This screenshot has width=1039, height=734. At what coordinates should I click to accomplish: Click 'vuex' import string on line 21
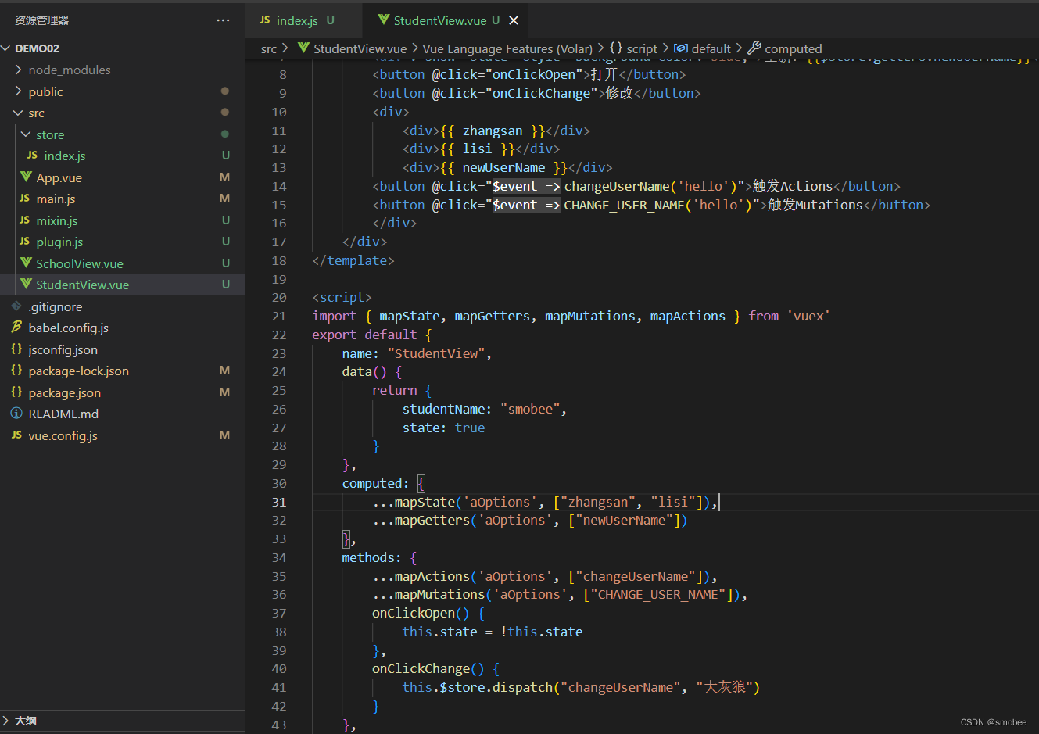coord(808,316)
